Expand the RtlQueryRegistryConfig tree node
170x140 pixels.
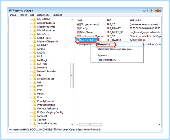point(31,113)
